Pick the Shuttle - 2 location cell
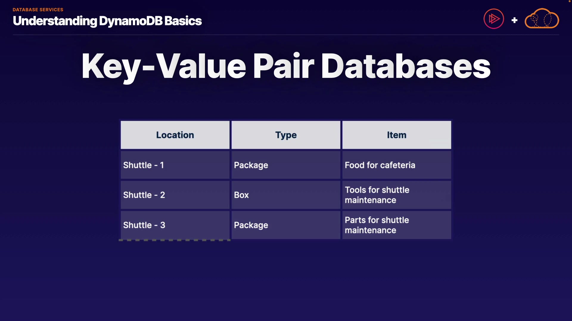572x321 pixels. pos(175,195)
